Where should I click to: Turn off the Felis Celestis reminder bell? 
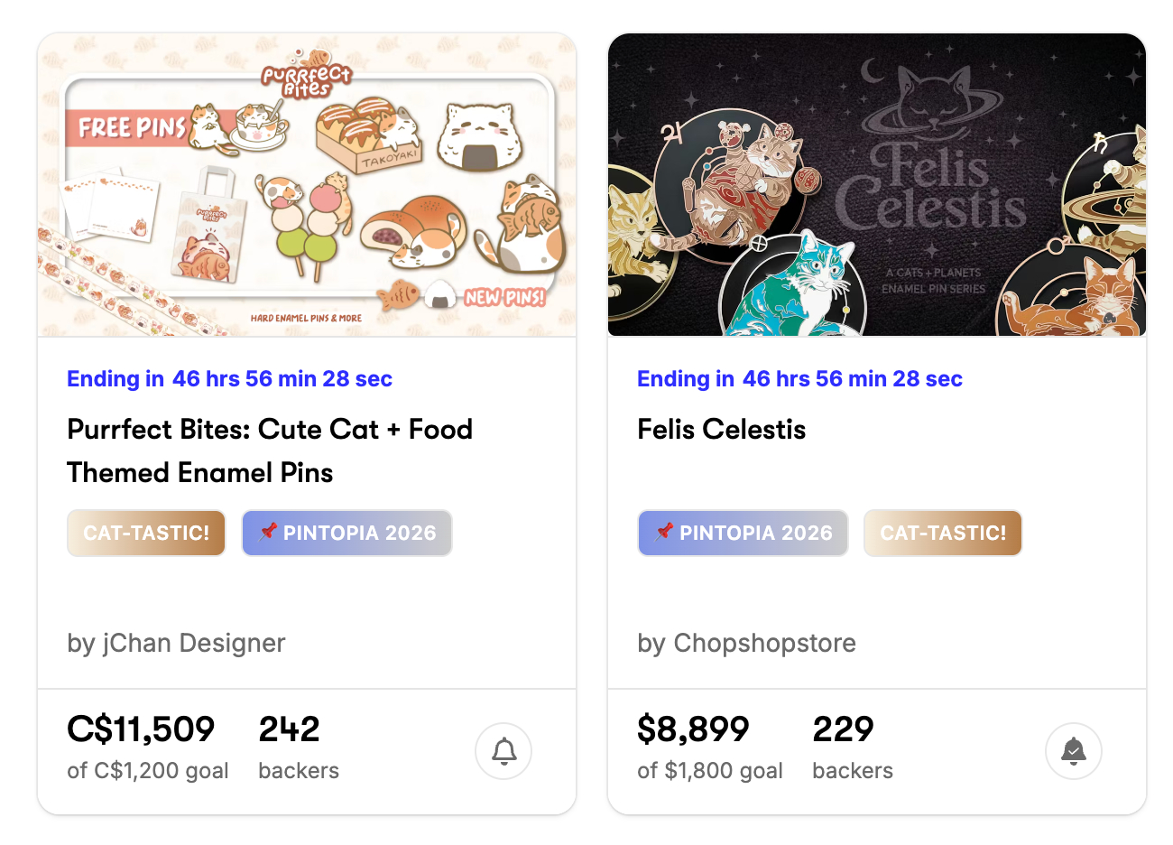click(x=1073, y=751)
